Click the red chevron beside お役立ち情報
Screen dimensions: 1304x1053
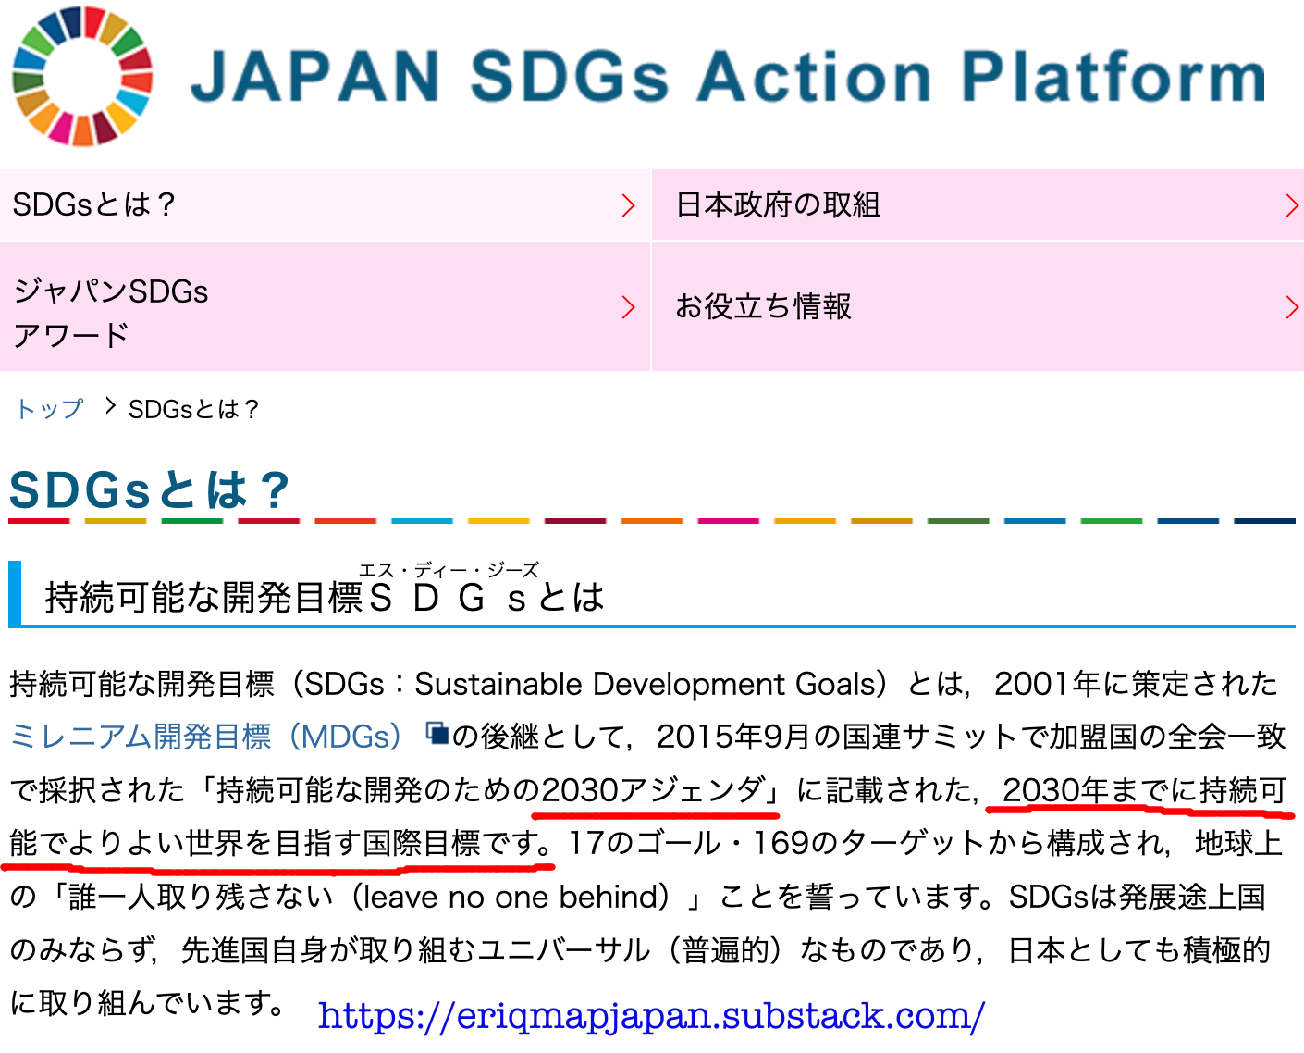pos(1292,307)
